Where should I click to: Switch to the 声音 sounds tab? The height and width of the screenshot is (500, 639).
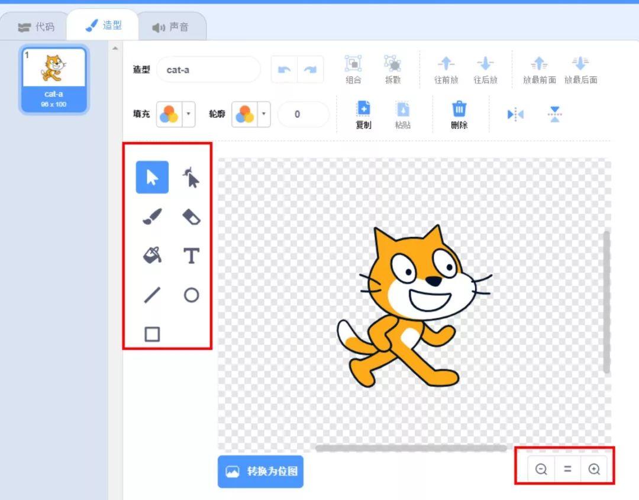click(170, 27)
